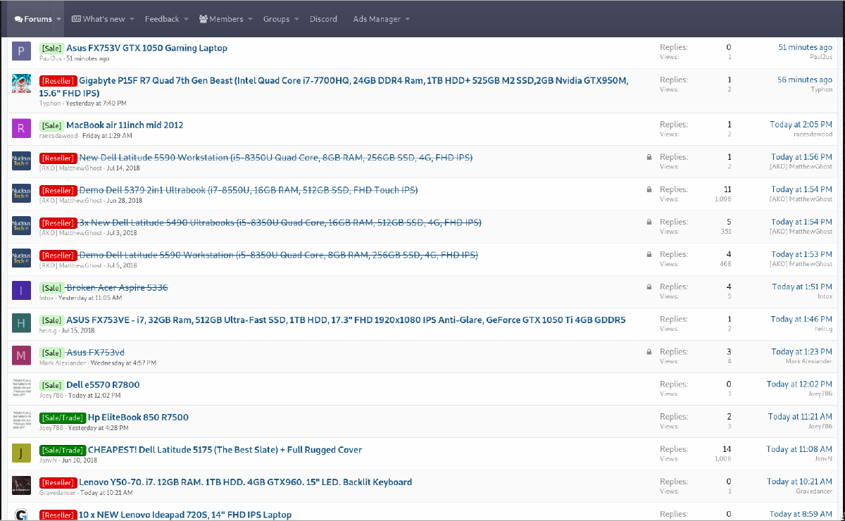The image size is (845, 521).
Task: Open the Members navigation link
Action: [x=221, y=19]
